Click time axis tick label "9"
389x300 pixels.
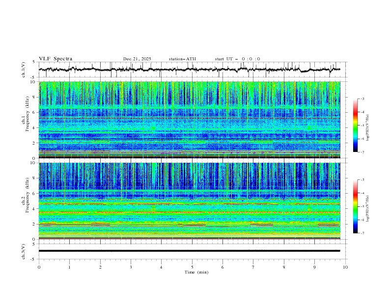click(x=314, y=267)
